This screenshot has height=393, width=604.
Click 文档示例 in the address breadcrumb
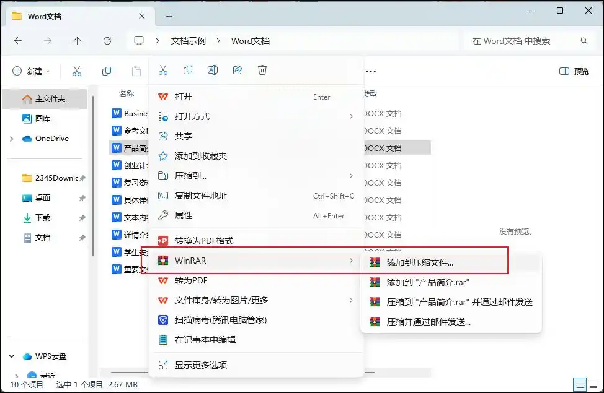coord(189,41)
